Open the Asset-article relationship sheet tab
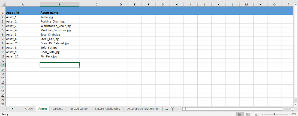Screen dimensions: 298x116 [143, 109]
